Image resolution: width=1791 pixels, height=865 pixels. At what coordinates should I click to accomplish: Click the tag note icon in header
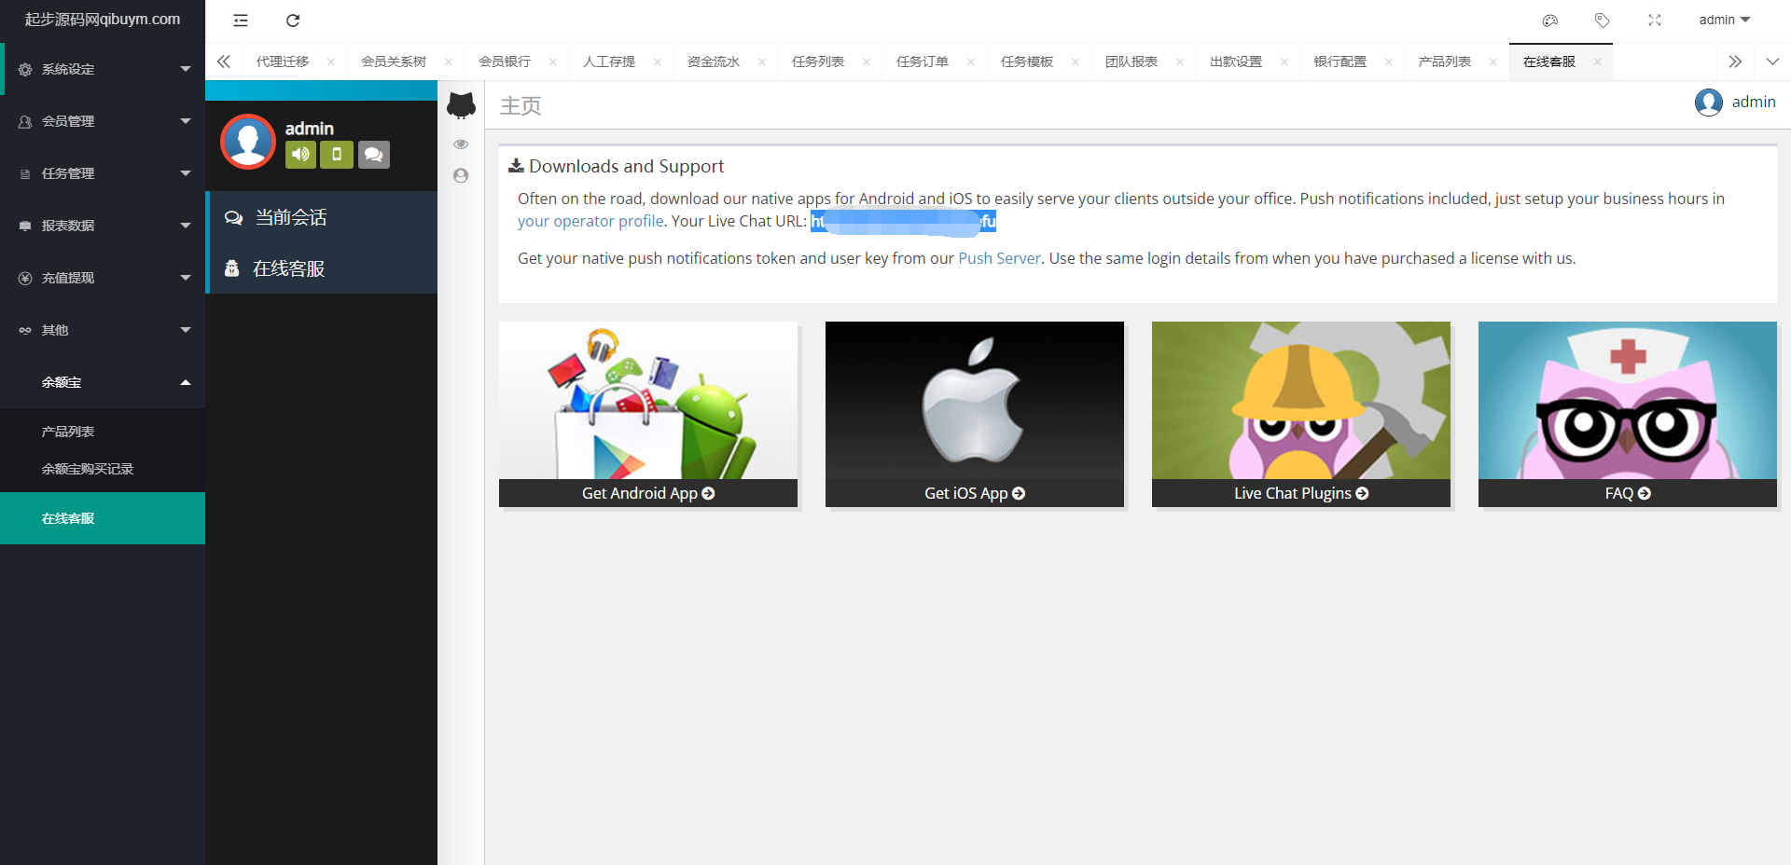point(1602,21)
